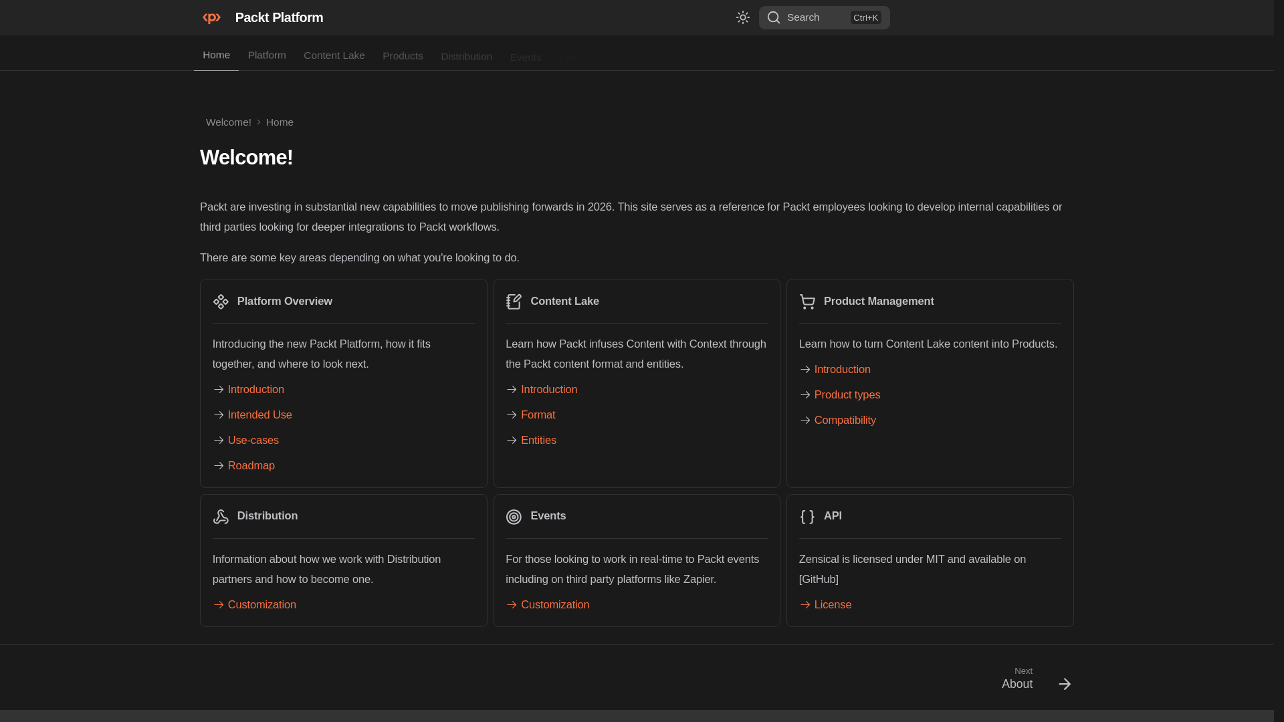
Task: Click the Welcome! breadcrumb
Action: (229, 122)
